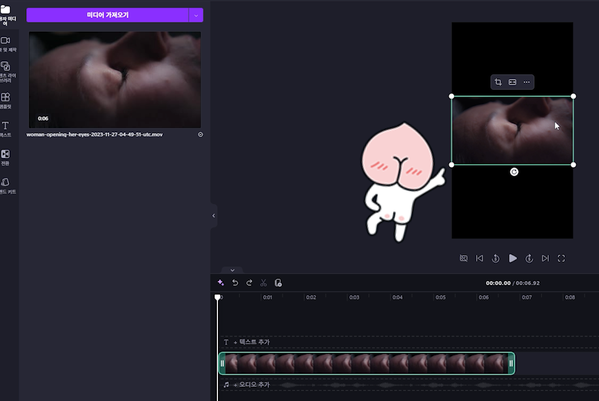Click the right trim handle of the clip

(511, 363)
